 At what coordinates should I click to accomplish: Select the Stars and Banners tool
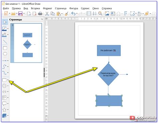4,110
